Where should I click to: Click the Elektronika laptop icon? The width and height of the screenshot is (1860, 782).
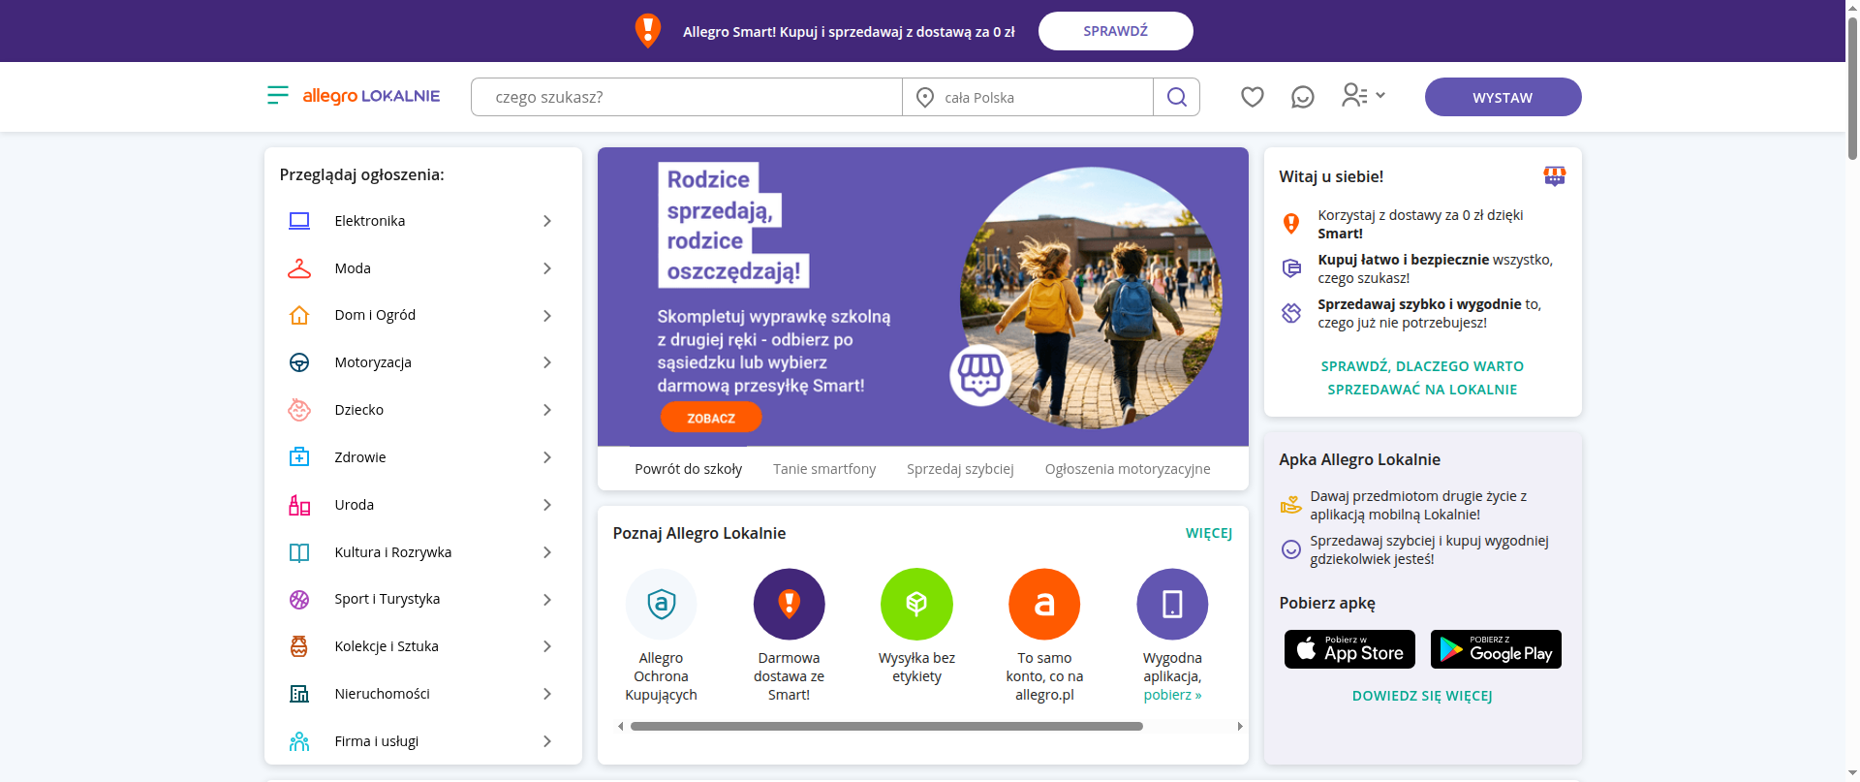[299, 221]
